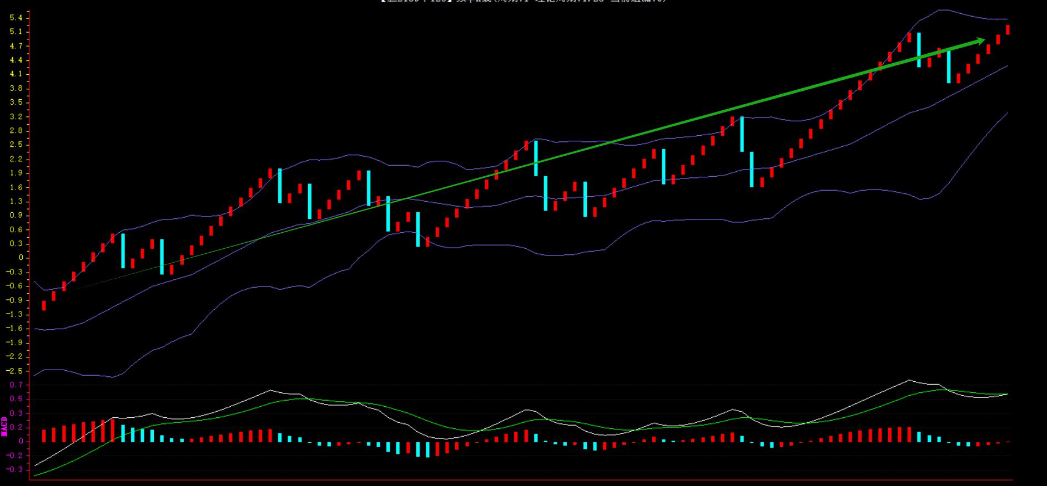Click the first cyan MACD histogram bar
Screen dimensions: 1047x486
[x=123, y=433]
